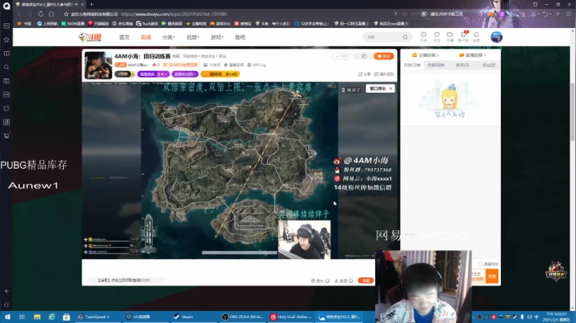Close the pop-out window button

click(x=390, y=89)
